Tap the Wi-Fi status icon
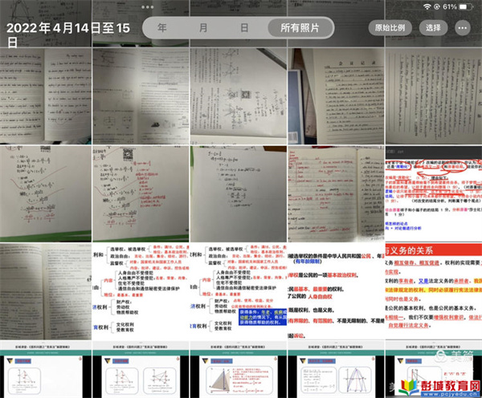Image resolution: width=482 pixels, height=398 pixels. [x=427, y=6]
